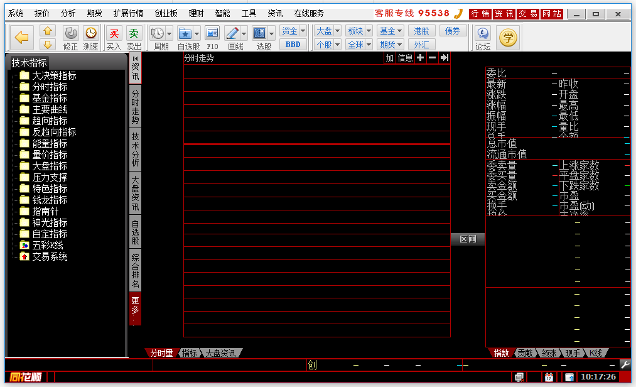Click the plus zoom-in button in chart header
The image size is (636, 387).
pyautogui.click(x=420, y=58)
